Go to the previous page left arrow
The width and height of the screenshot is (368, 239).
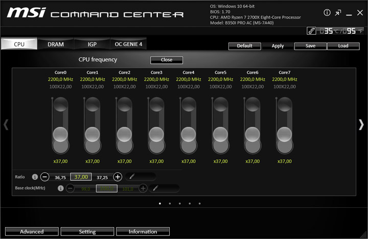6,125
